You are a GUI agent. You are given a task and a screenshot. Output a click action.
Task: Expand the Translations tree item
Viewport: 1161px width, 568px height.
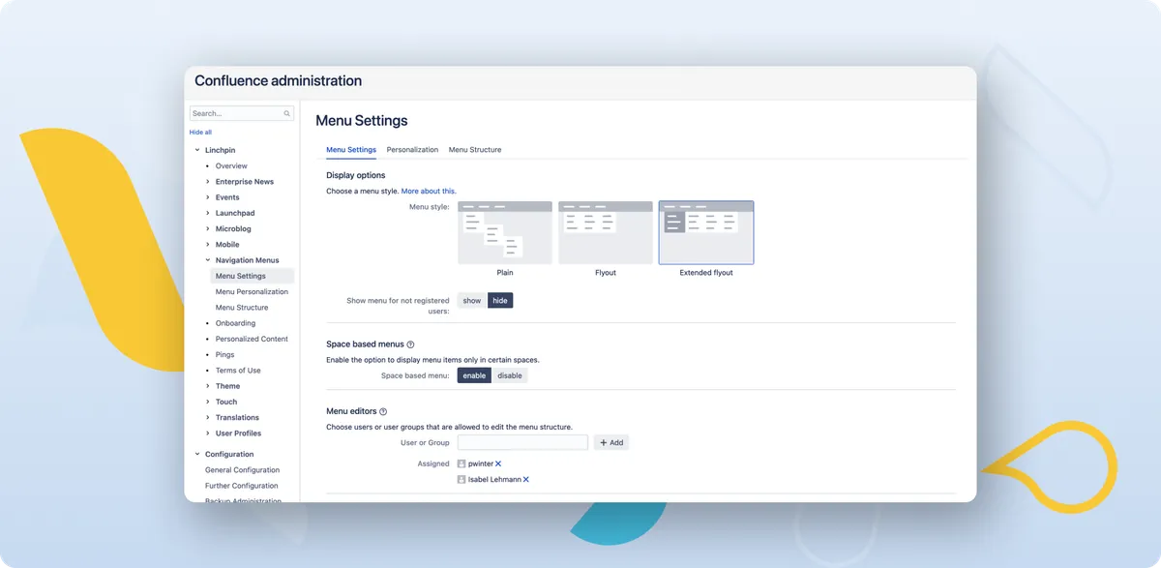point(208,417)
